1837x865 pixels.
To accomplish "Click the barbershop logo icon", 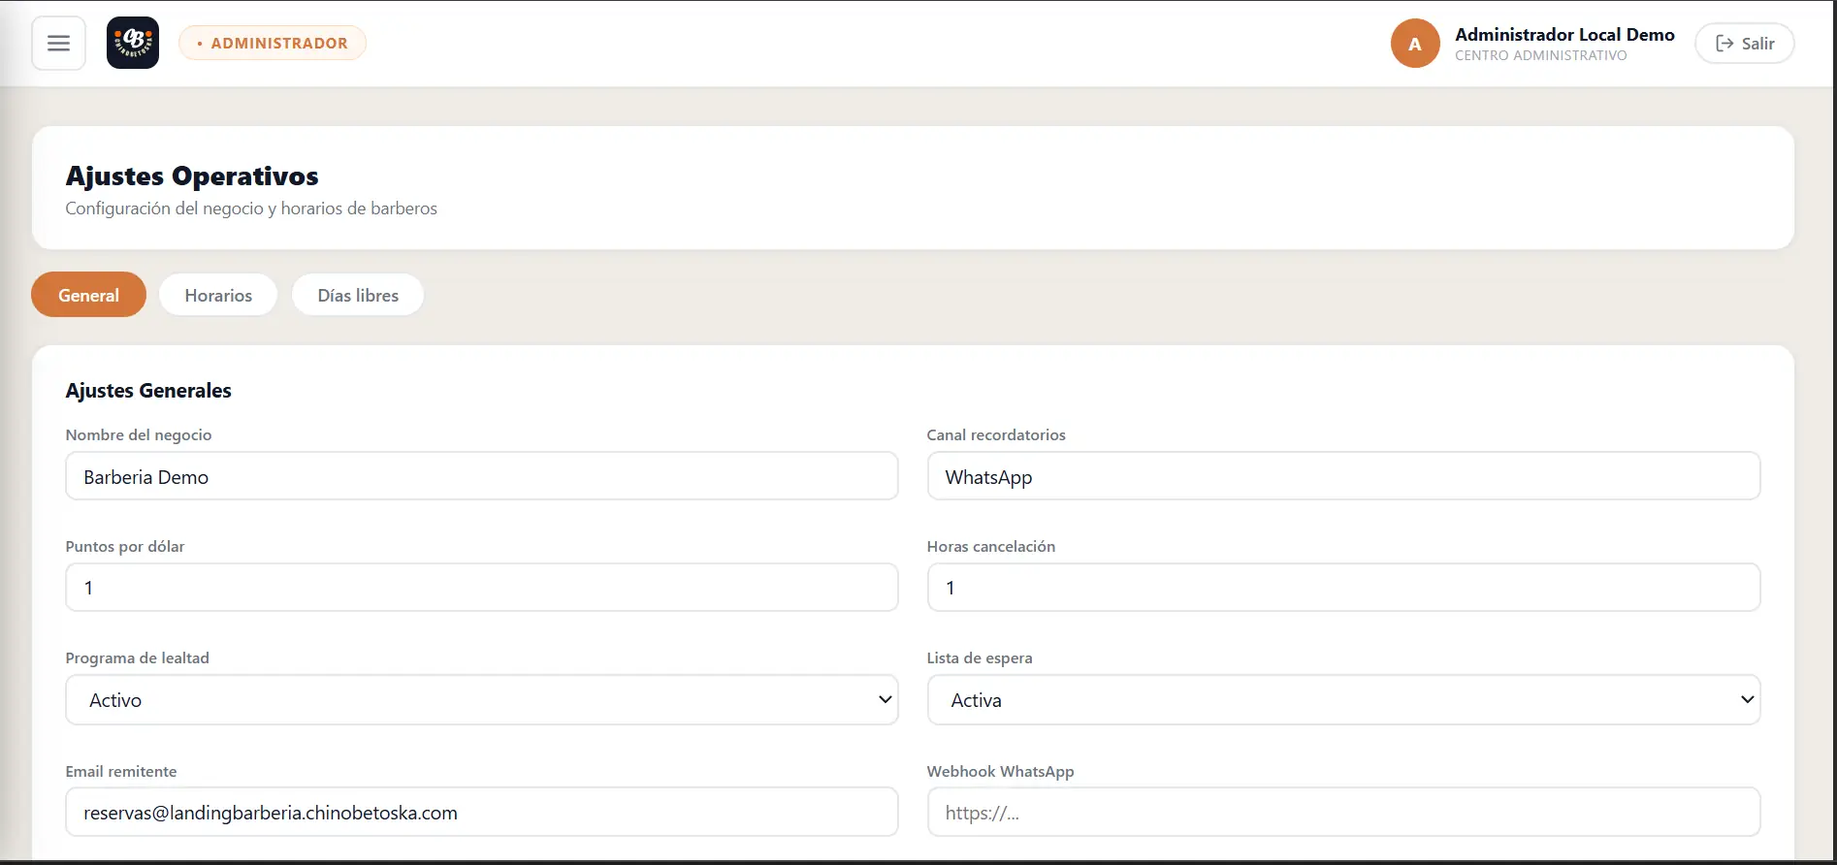I will (x=133, y=44).
